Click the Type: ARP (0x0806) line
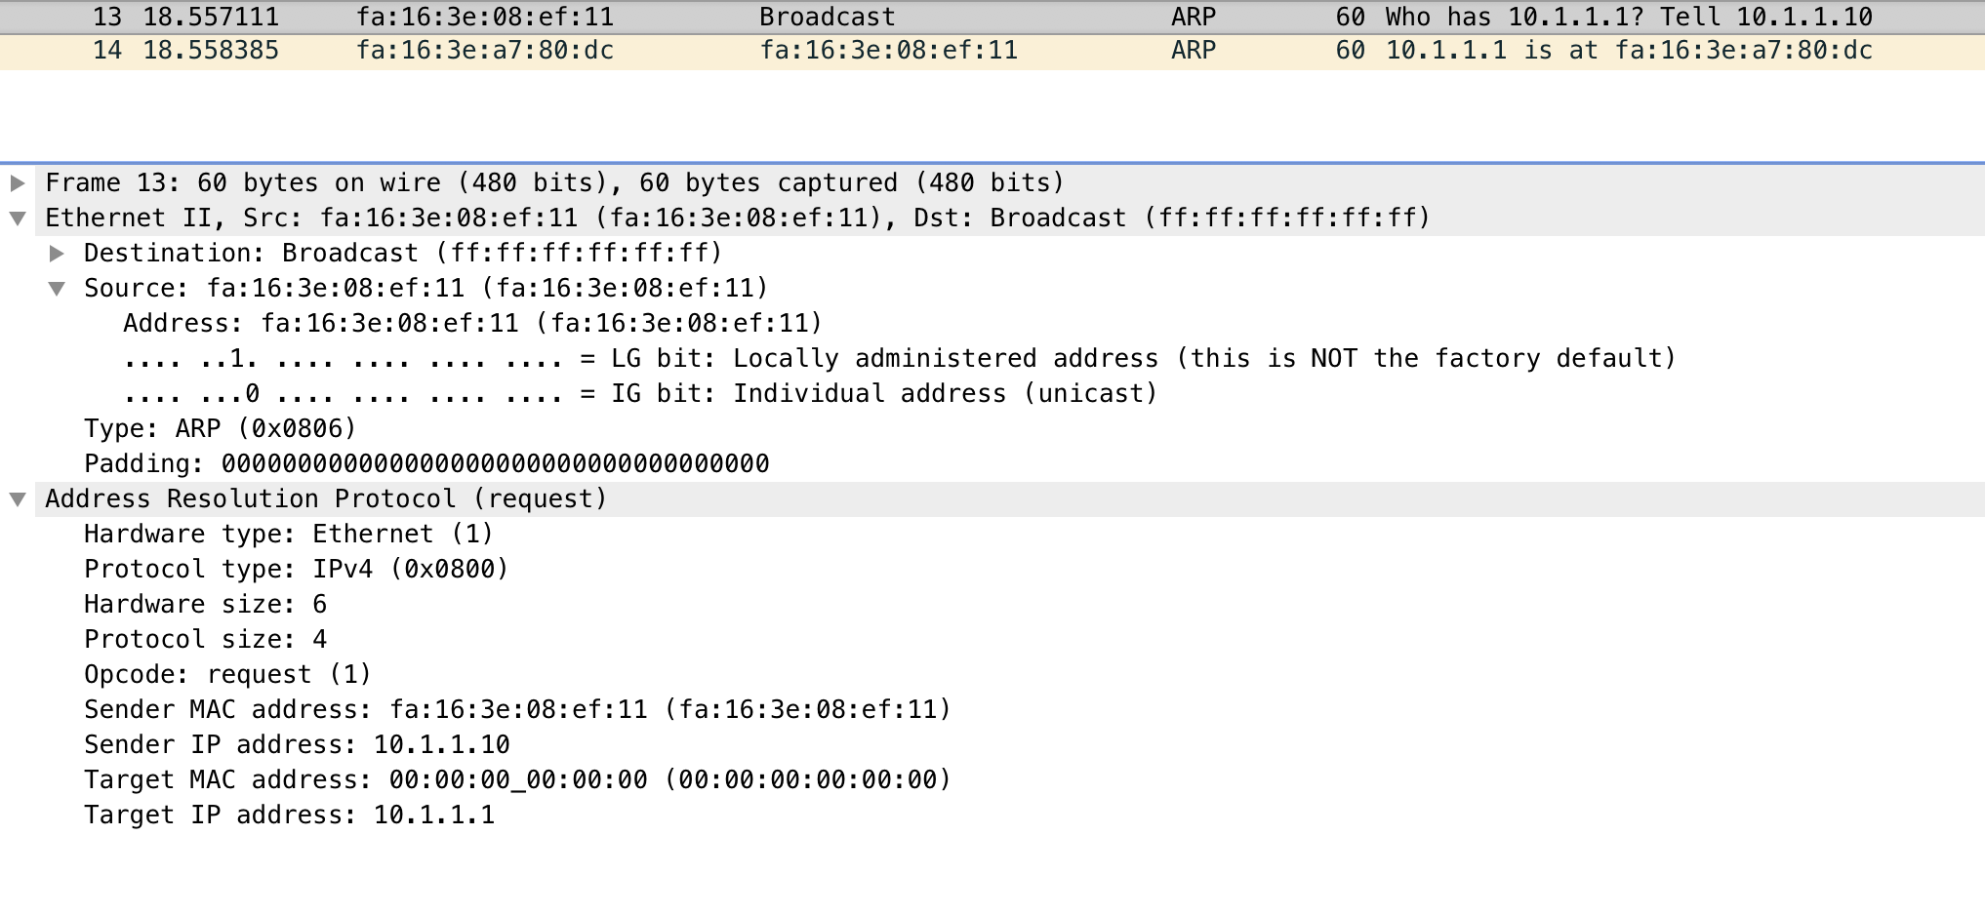1985x915 pixels. [221, 429]
